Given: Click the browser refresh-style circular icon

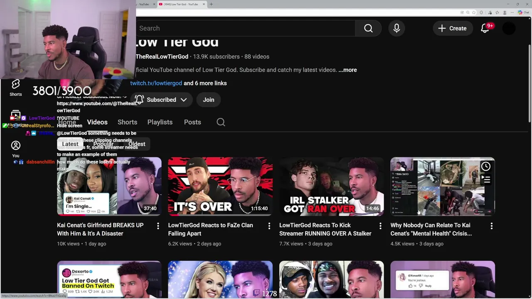Looking at the screenshot, I should (481, 12).
